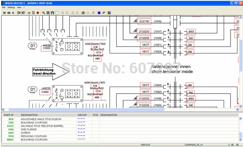Screen dimensions: 243x147
Task: Click the single previous-page arrow icon
Action: (13, 13)
